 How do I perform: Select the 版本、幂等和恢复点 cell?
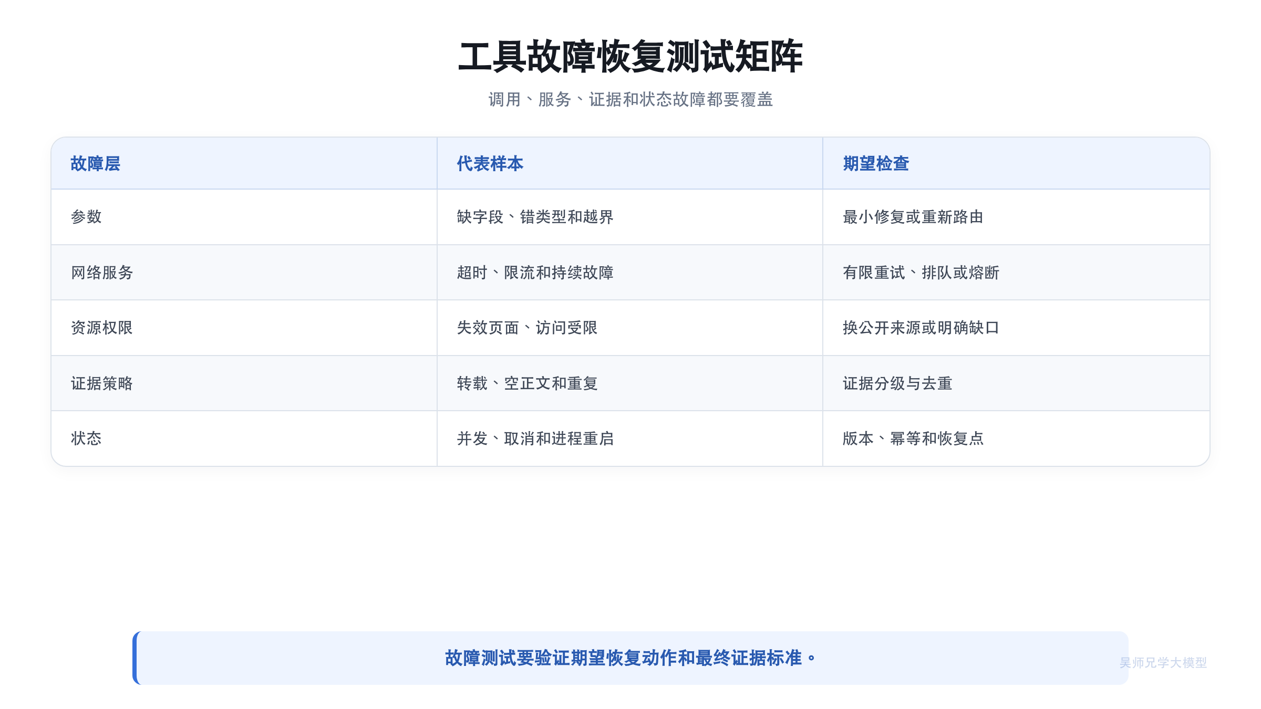(1016, 439)
